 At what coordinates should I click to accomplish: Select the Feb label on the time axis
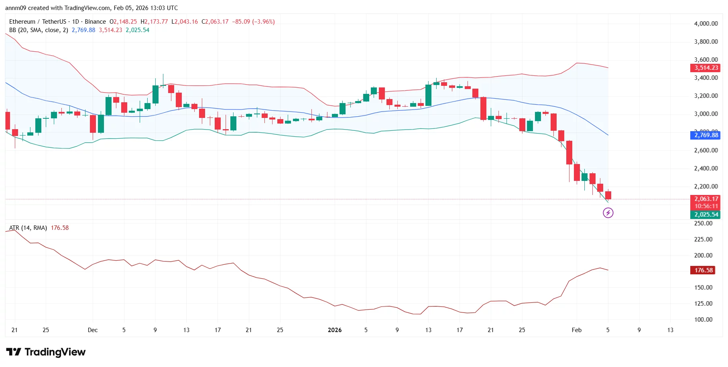[577, 330]
